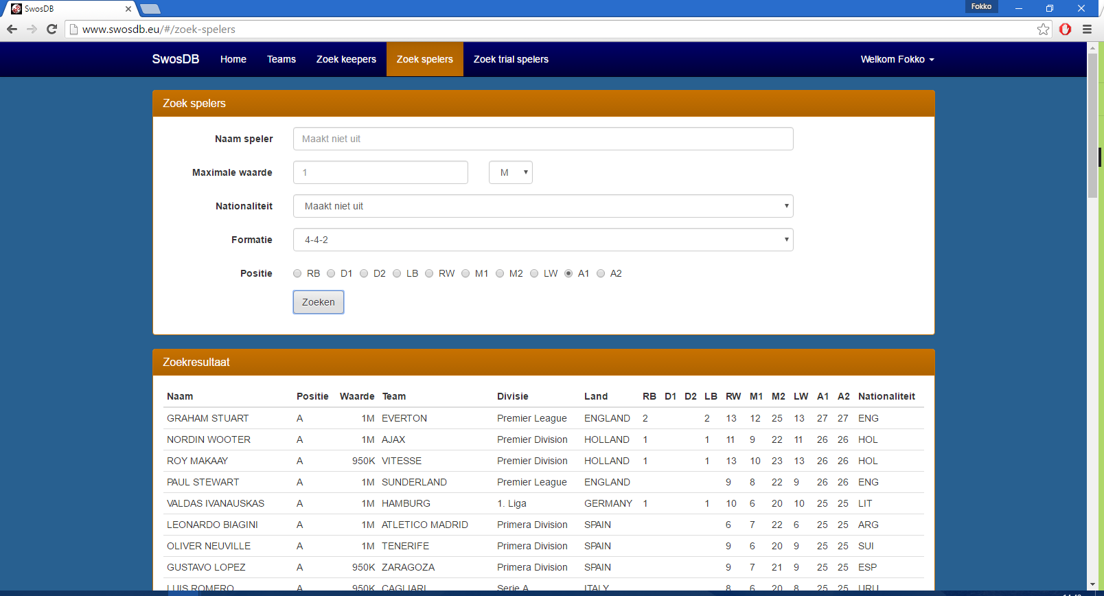Image resolution: width=1104 pixels, height=596 pixels.
Task: Choose the LW position option
Action: [534, 273]
